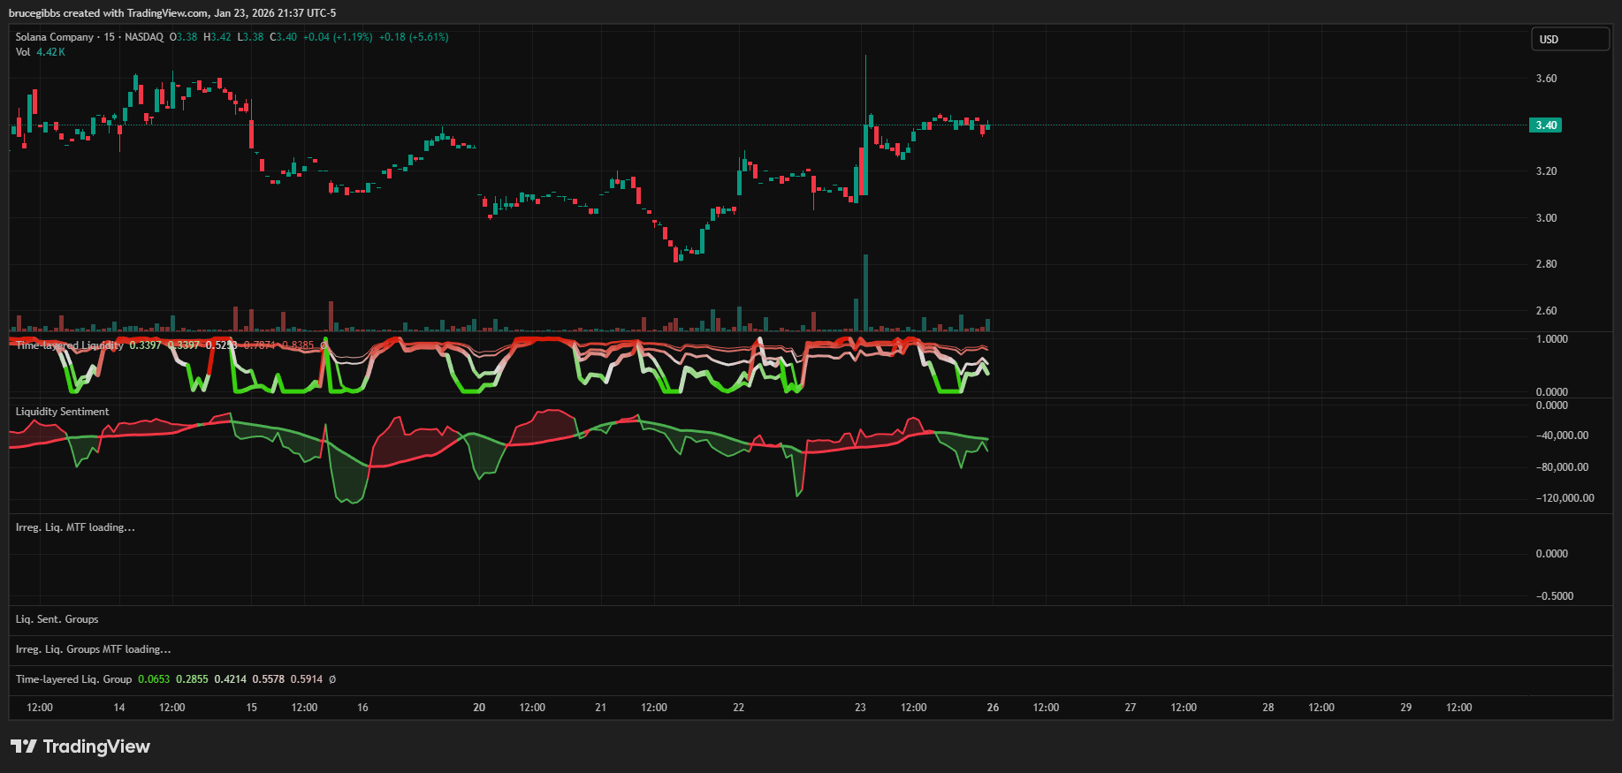1622x773 pixels.
Task: Click date 23 on the time axis
Action: pyautogui.click(x=860, y=708)
